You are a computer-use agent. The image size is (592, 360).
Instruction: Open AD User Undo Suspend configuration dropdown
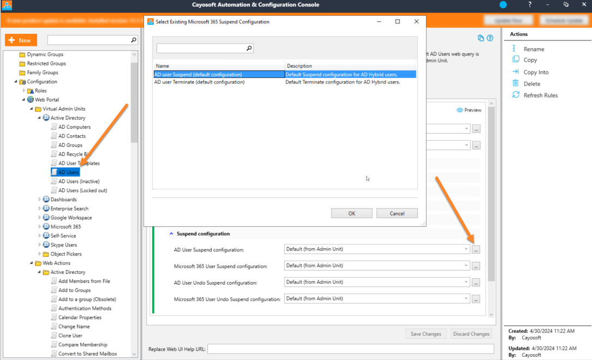coord(466,282)
